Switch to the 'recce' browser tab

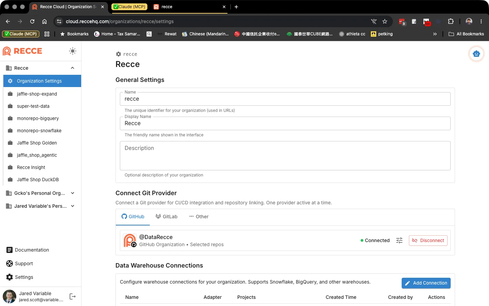point(188,7)
